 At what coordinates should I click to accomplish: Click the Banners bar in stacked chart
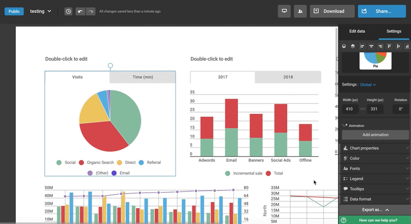point(256,135)
